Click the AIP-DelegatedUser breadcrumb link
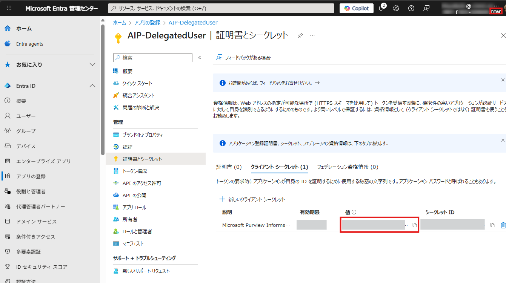 193,23
